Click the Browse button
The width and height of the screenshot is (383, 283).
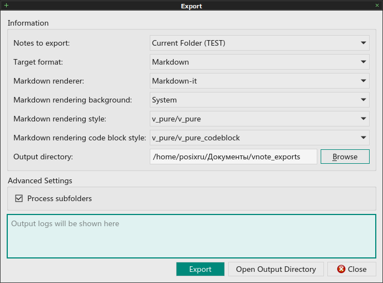point(345,157)
